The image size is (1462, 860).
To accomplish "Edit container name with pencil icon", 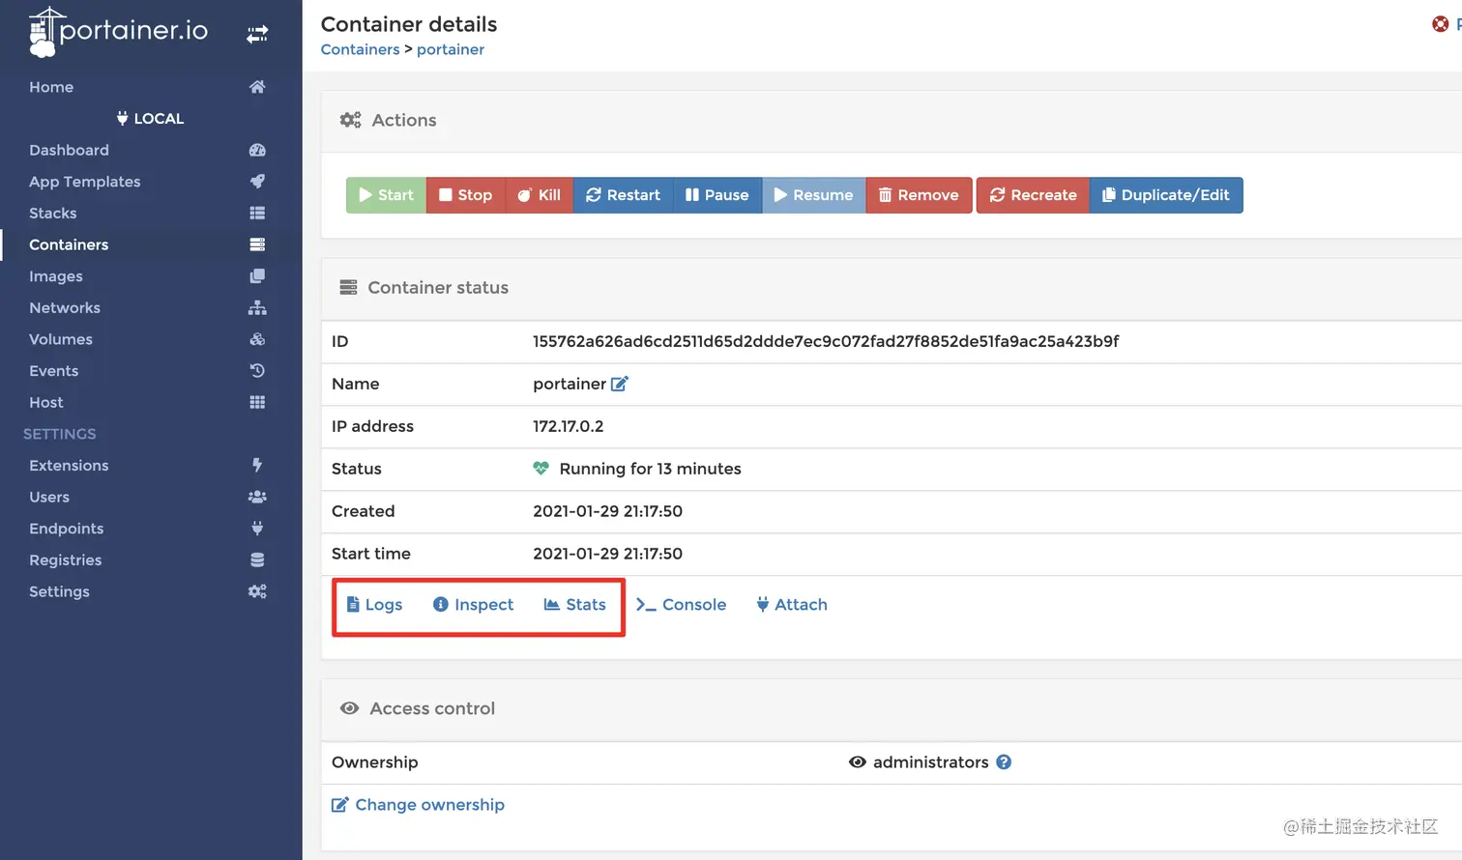I will coord(620,384).
